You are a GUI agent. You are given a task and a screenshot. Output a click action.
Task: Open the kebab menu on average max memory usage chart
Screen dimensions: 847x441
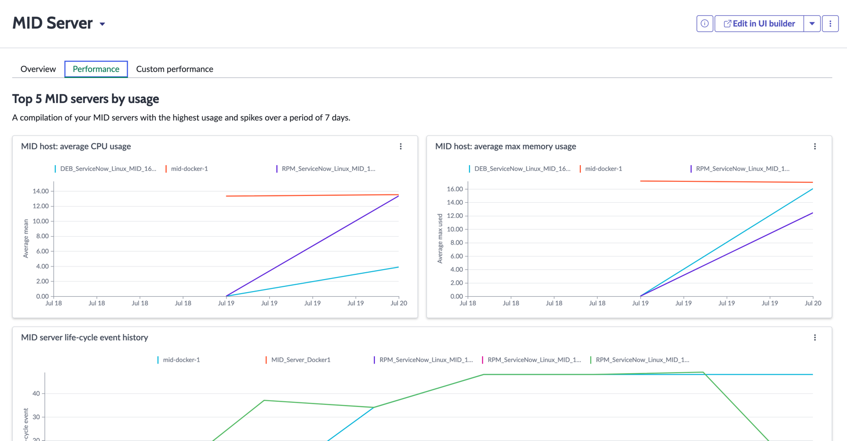click(815, 147)
